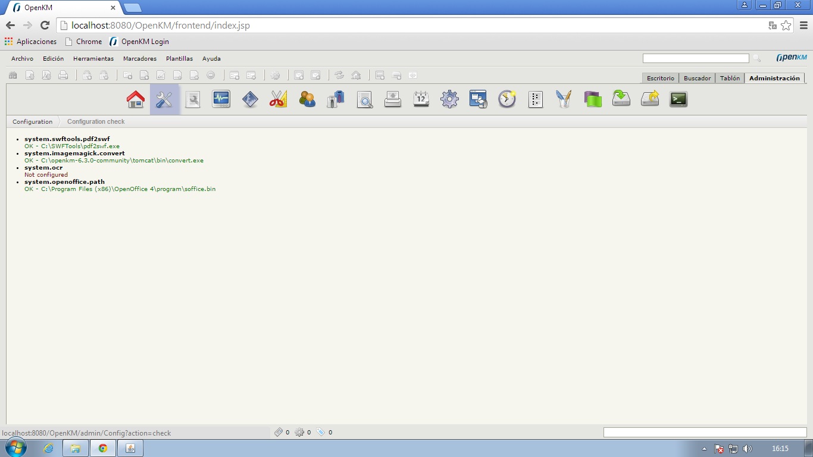
Task: Open the scripting terminal icon
Action: coord(678,99)
